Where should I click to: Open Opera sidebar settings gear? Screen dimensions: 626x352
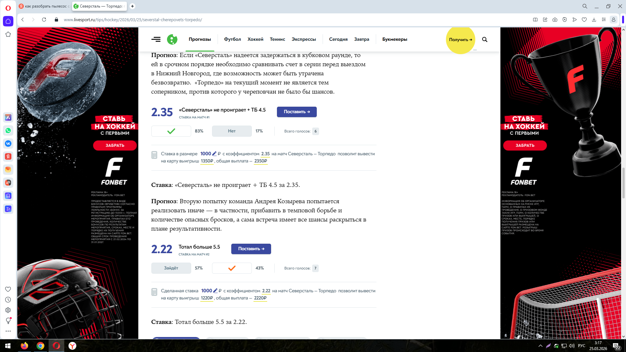coord(8,310)
